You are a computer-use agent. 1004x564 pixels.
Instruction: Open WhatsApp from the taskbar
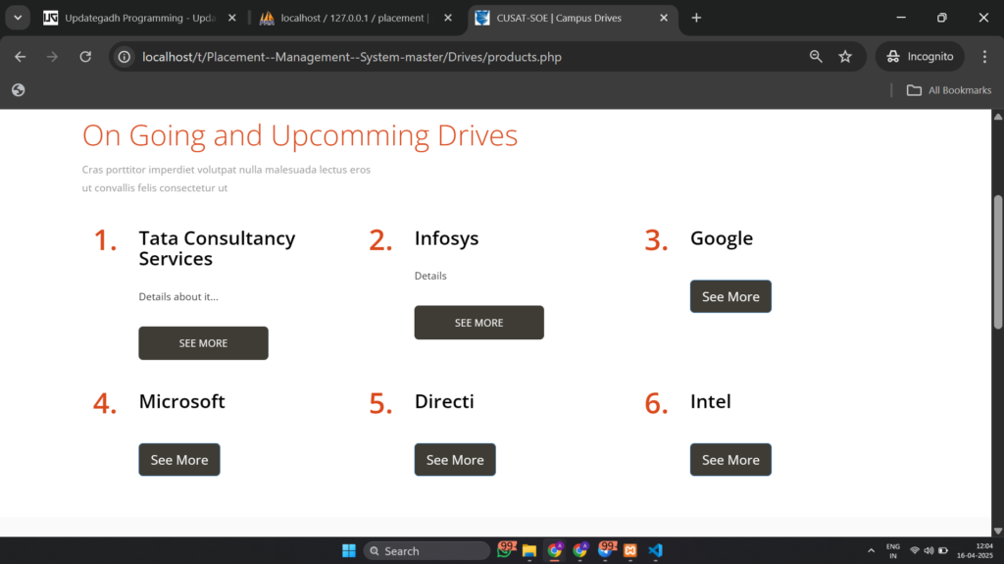[505, 550]
